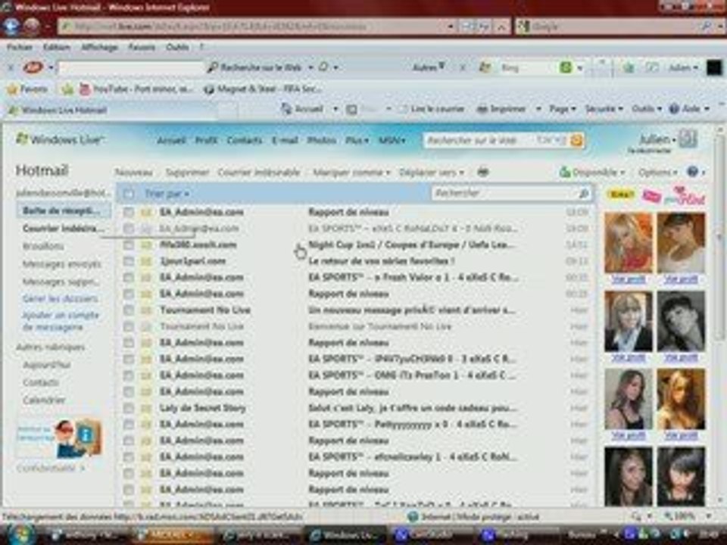The width and height of the screenshot is (727, 545).
Task: Open the Affichage menu
Action: (99, 47)
